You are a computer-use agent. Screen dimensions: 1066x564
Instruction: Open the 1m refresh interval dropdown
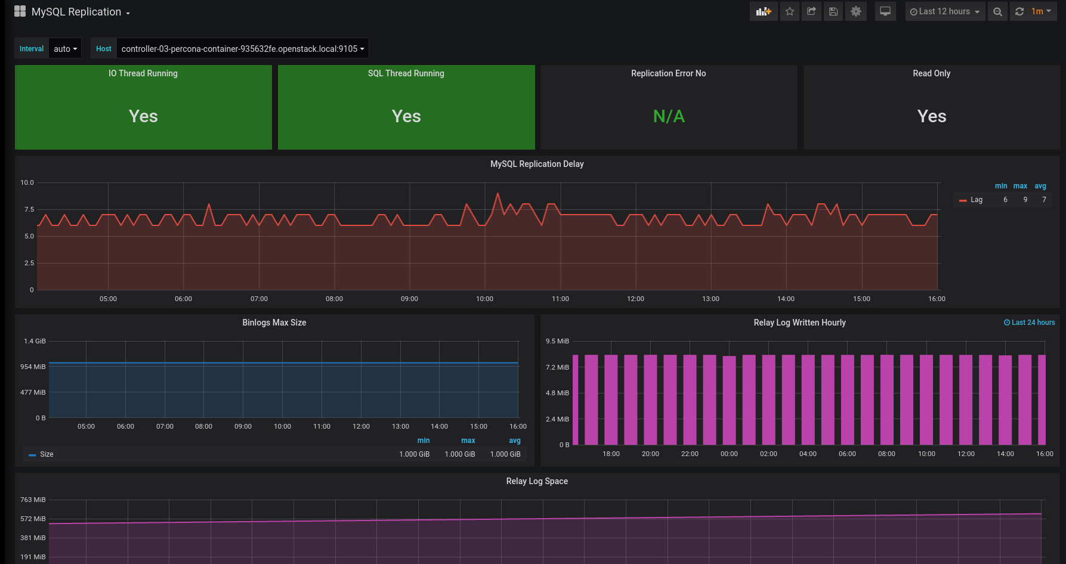pyautogui.click(x=1042, y=11)
